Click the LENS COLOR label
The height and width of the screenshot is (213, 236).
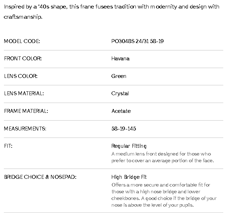click(x=21, y=76)
